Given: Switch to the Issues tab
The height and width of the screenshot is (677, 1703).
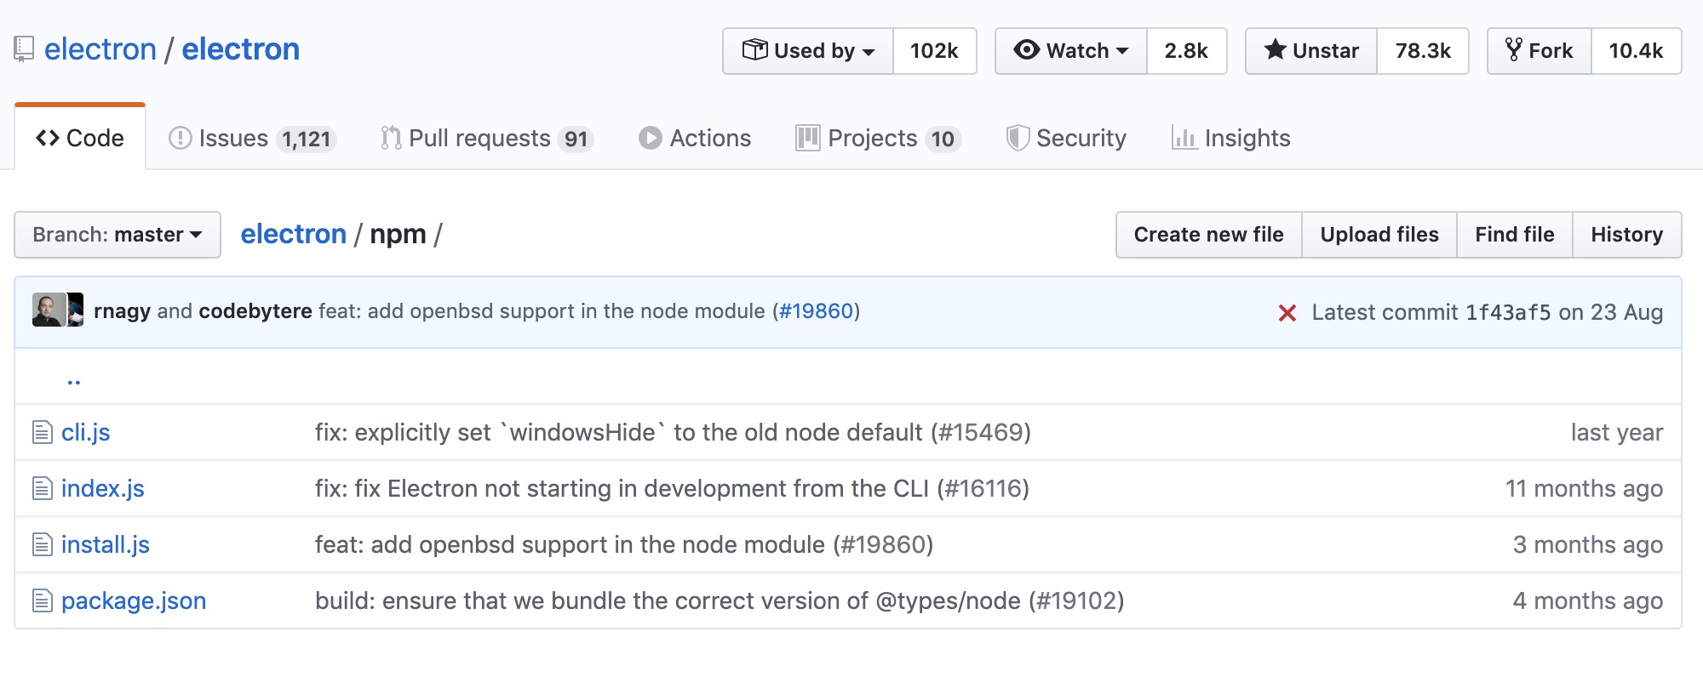Looking at the screenshot, I should pos(252,138).
